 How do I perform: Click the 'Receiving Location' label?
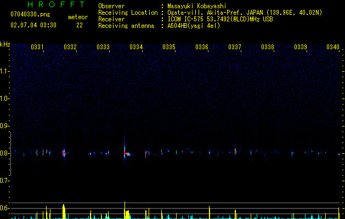tap(128, 13)
